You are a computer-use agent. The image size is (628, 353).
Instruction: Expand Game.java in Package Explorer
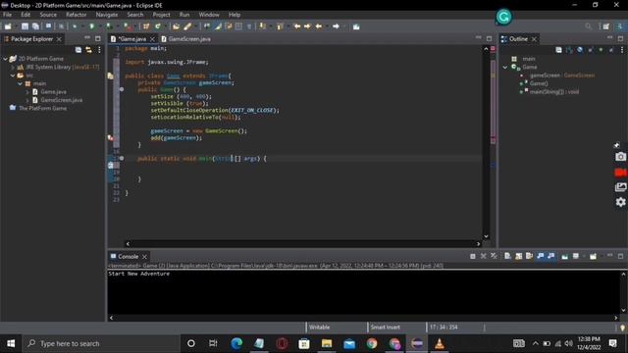click(x=27, y=92)
